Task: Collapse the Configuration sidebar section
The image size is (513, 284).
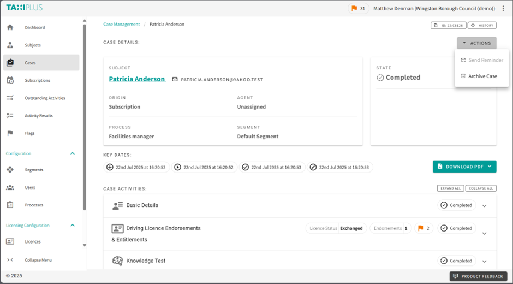Action: click(73, 153)
